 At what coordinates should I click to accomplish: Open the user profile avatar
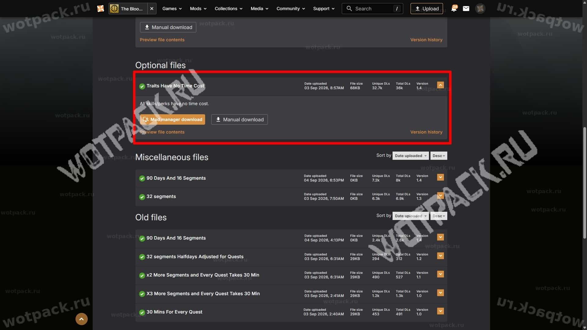[x=480, y=9]
